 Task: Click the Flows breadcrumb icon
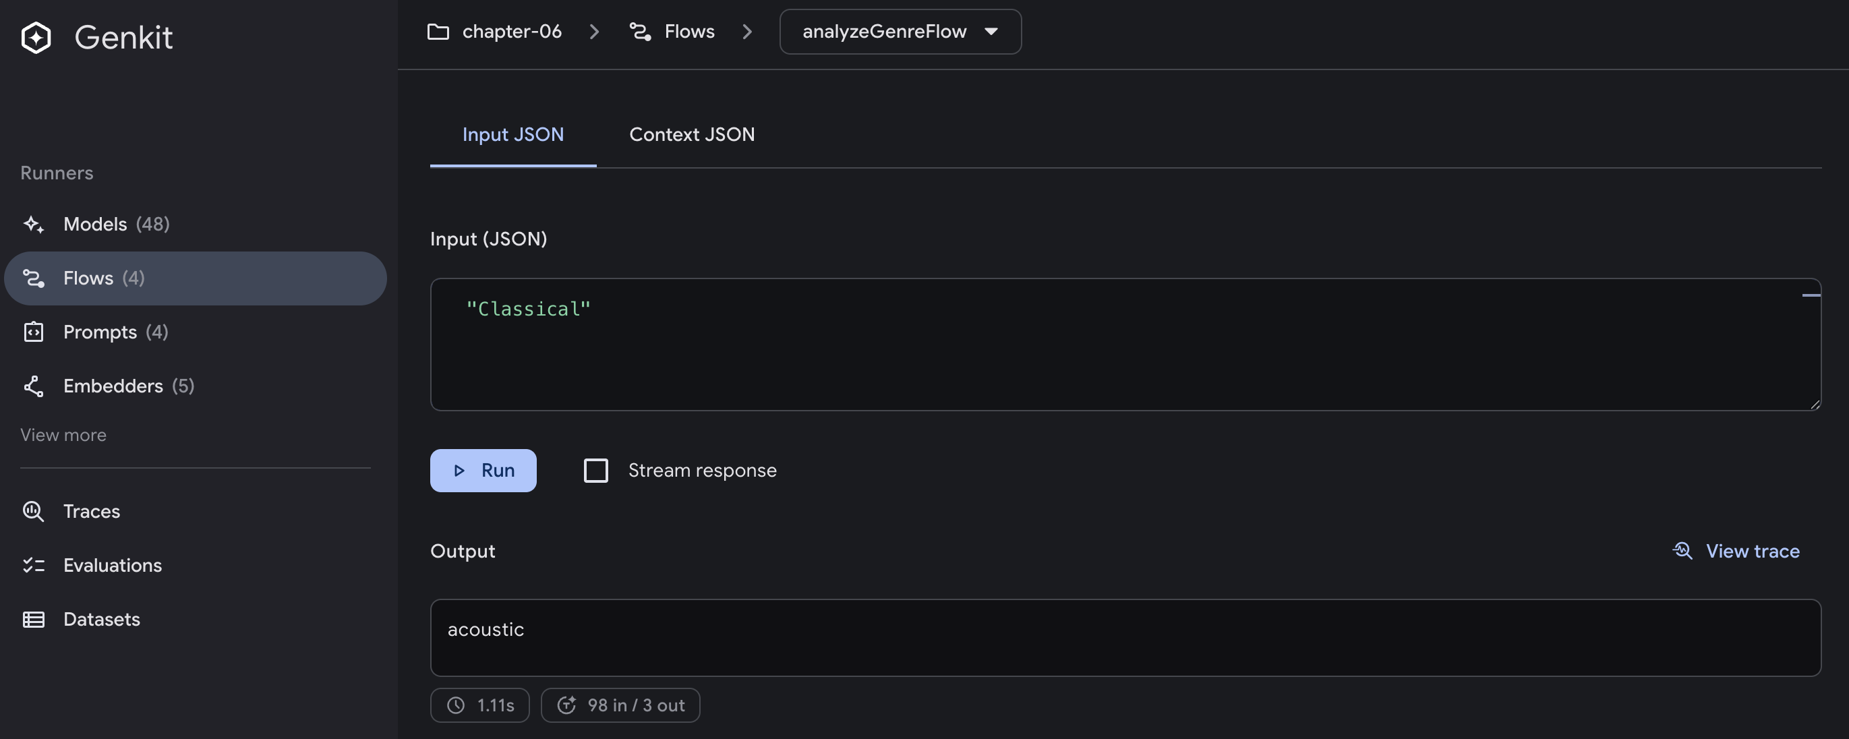click(640, 32)
